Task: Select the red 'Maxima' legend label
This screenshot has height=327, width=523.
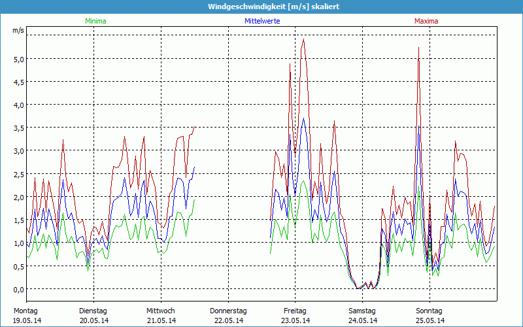Action: (x=426, y=21)
